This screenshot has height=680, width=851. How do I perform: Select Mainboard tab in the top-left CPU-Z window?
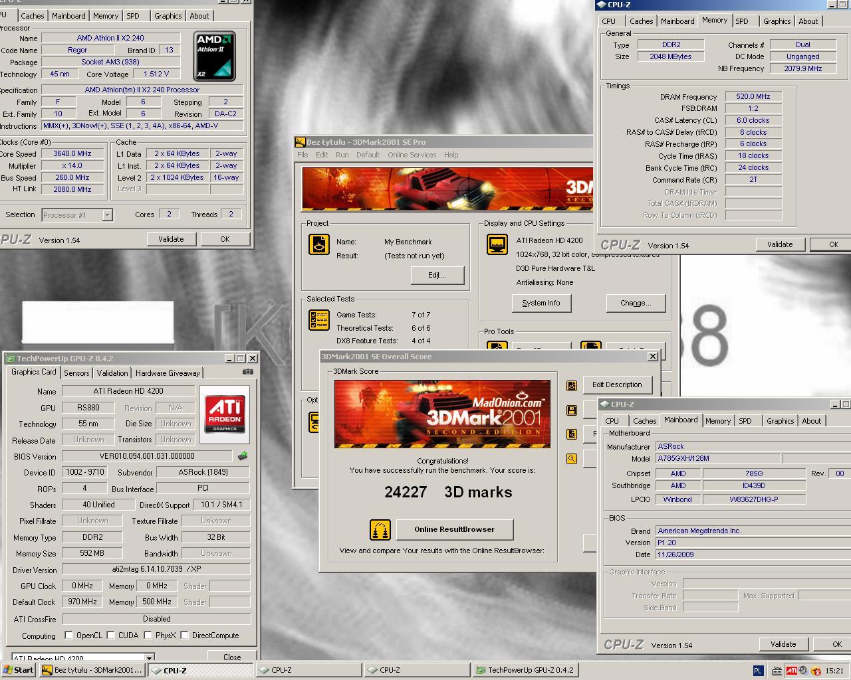68,16
